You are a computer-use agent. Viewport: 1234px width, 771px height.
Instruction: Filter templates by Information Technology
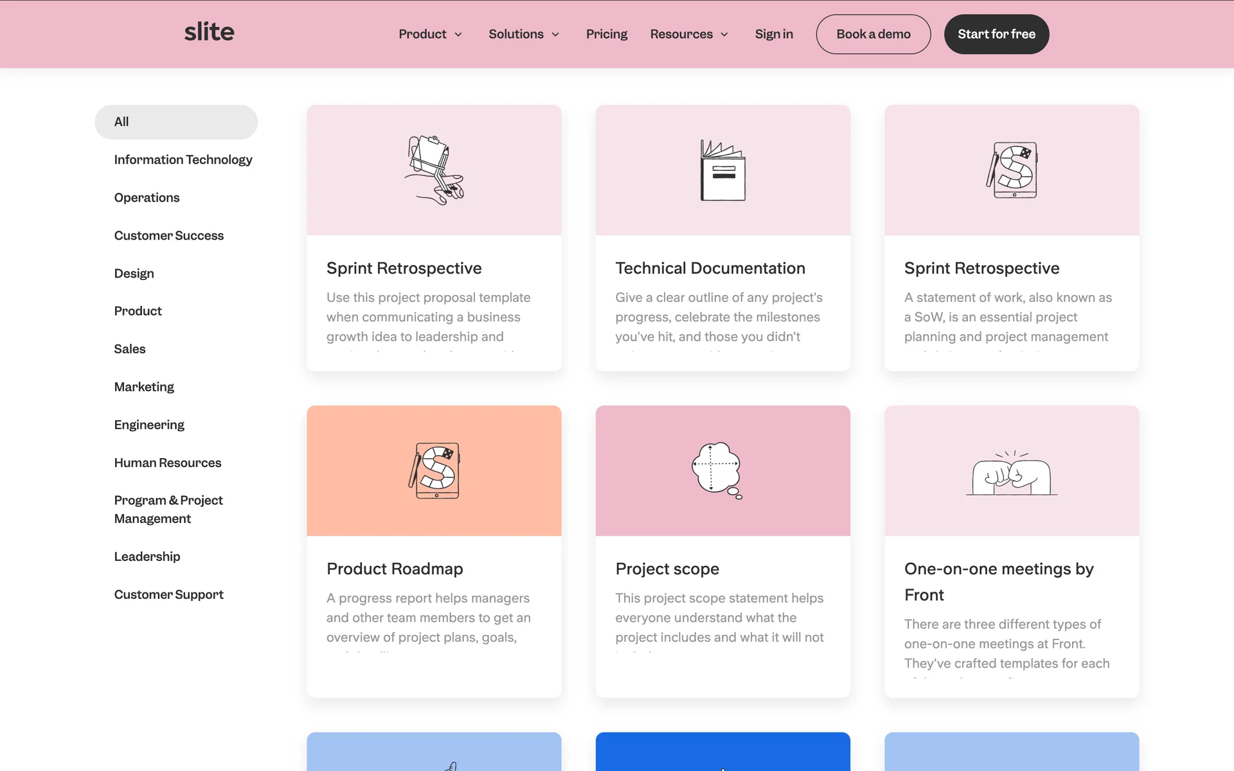pyautogui.click(x=183, y=159)
